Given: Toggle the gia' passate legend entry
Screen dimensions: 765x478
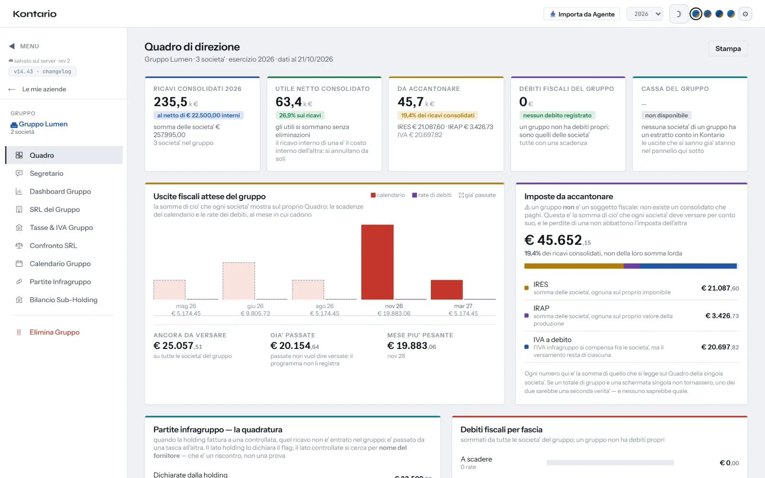Looking at the screenshot, I should pyautogui.click(x=477, y=195).
